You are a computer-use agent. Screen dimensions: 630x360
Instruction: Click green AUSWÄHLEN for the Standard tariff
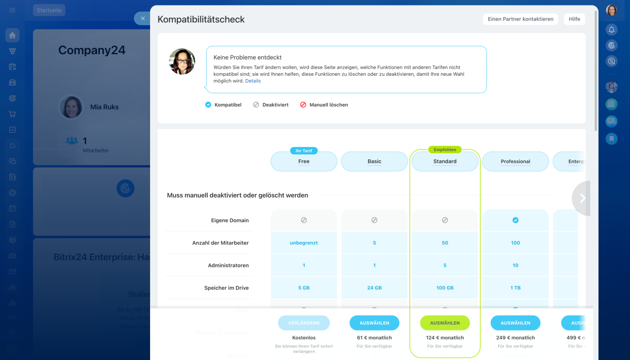(445, 323)
